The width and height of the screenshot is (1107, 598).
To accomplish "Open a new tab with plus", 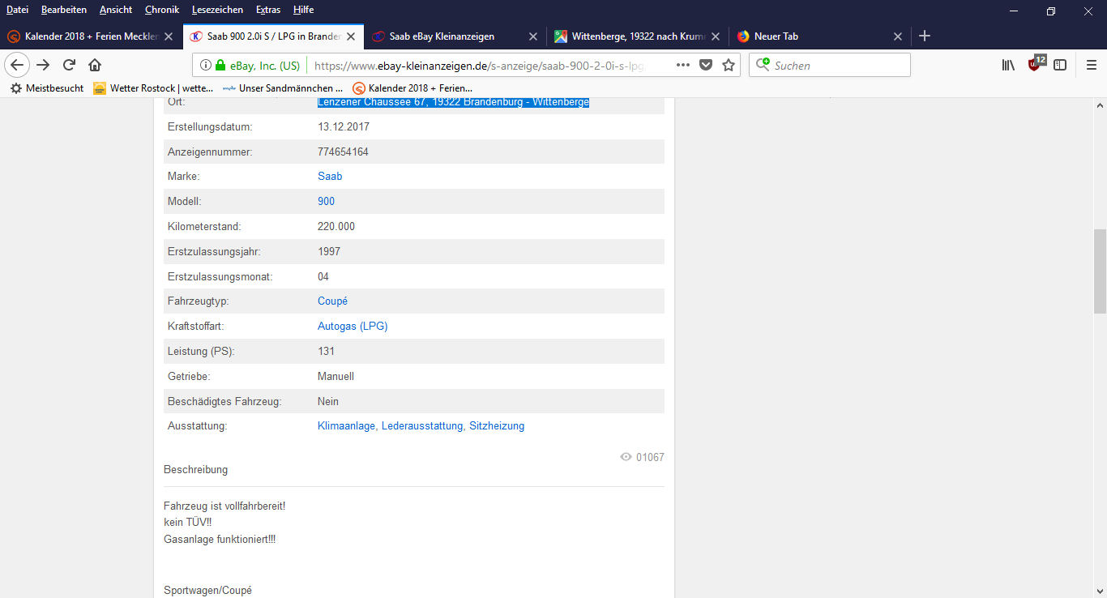I will click(x=925, y=36).
